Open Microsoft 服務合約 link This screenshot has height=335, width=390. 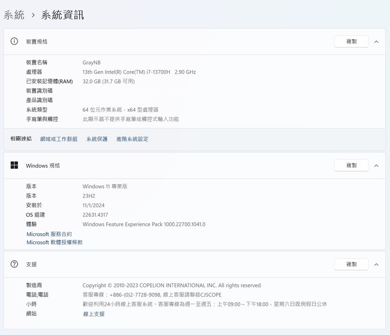pos(49,234)
